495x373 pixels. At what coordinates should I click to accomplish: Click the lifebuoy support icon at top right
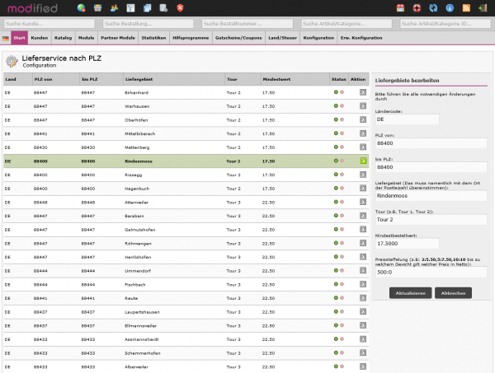pyautogui.click(x=417, y=8)
